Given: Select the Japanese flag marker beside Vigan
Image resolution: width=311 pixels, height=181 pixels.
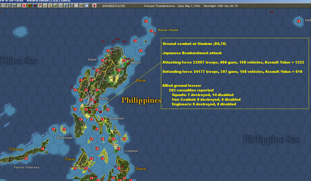Looking at the screenshot, I should coord(103,60).
